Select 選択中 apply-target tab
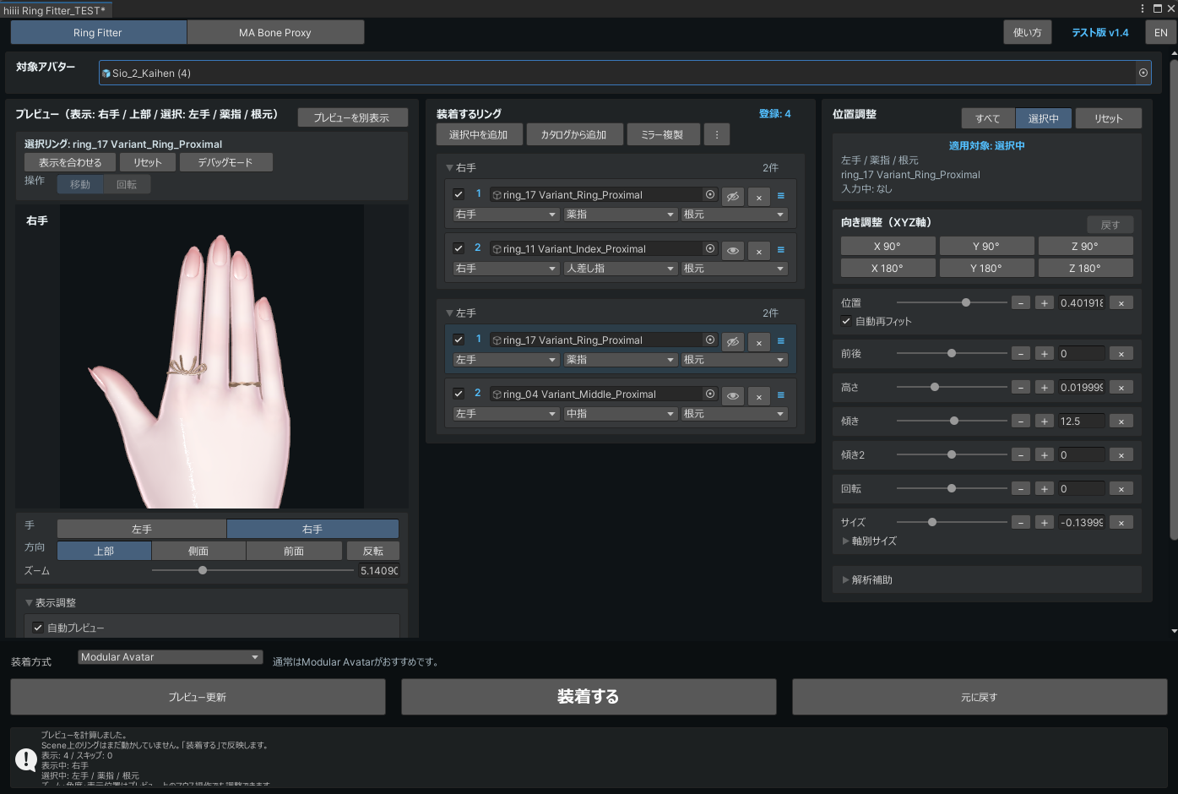This screenshot has width=1178, height=794. click(1043, 118)
